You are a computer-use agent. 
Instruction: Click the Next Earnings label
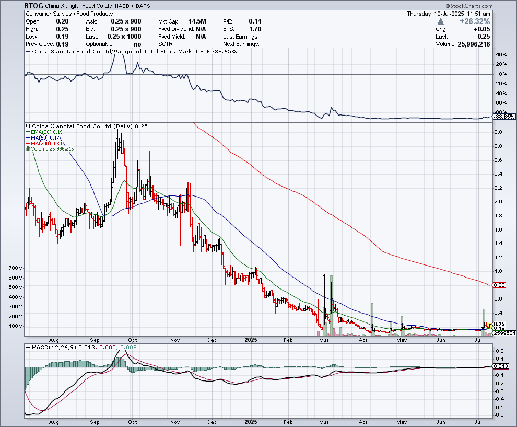pyautogui.click(x=241, y=44)
